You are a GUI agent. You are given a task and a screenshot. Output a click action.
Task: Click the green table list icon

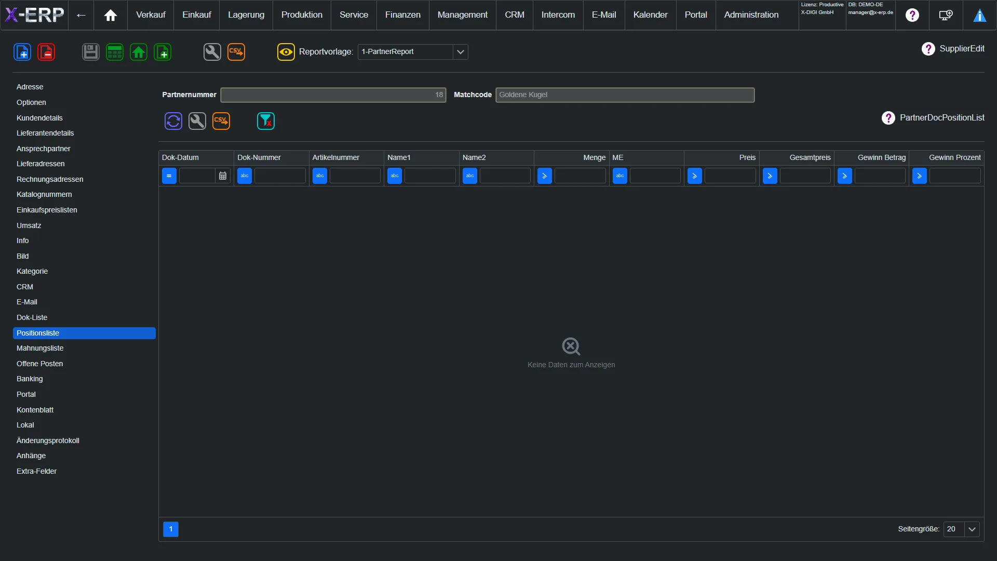coord(115,52)
